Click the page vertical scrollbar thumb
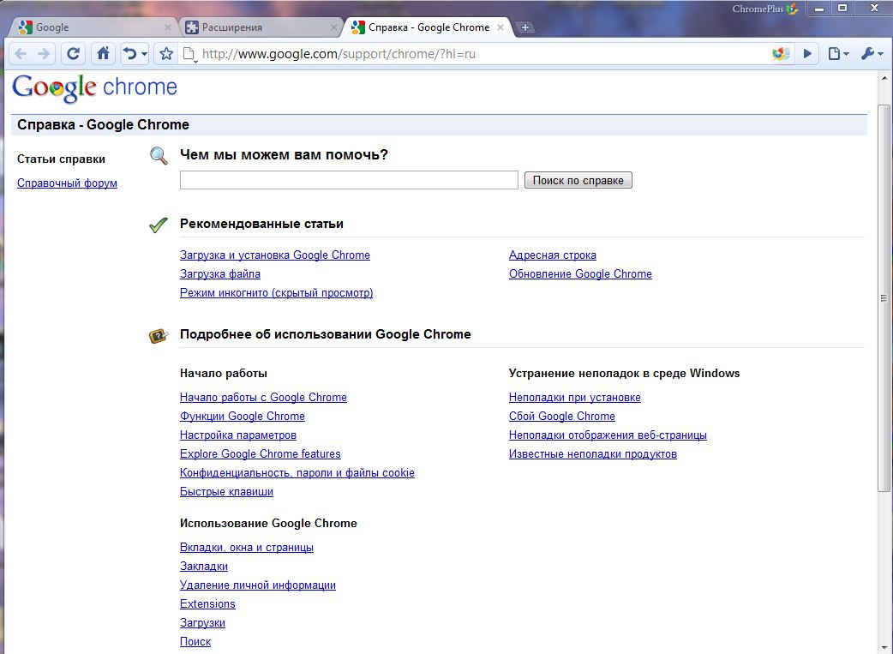The height and width of the screenshot is (654, 893). pos(884,298)
